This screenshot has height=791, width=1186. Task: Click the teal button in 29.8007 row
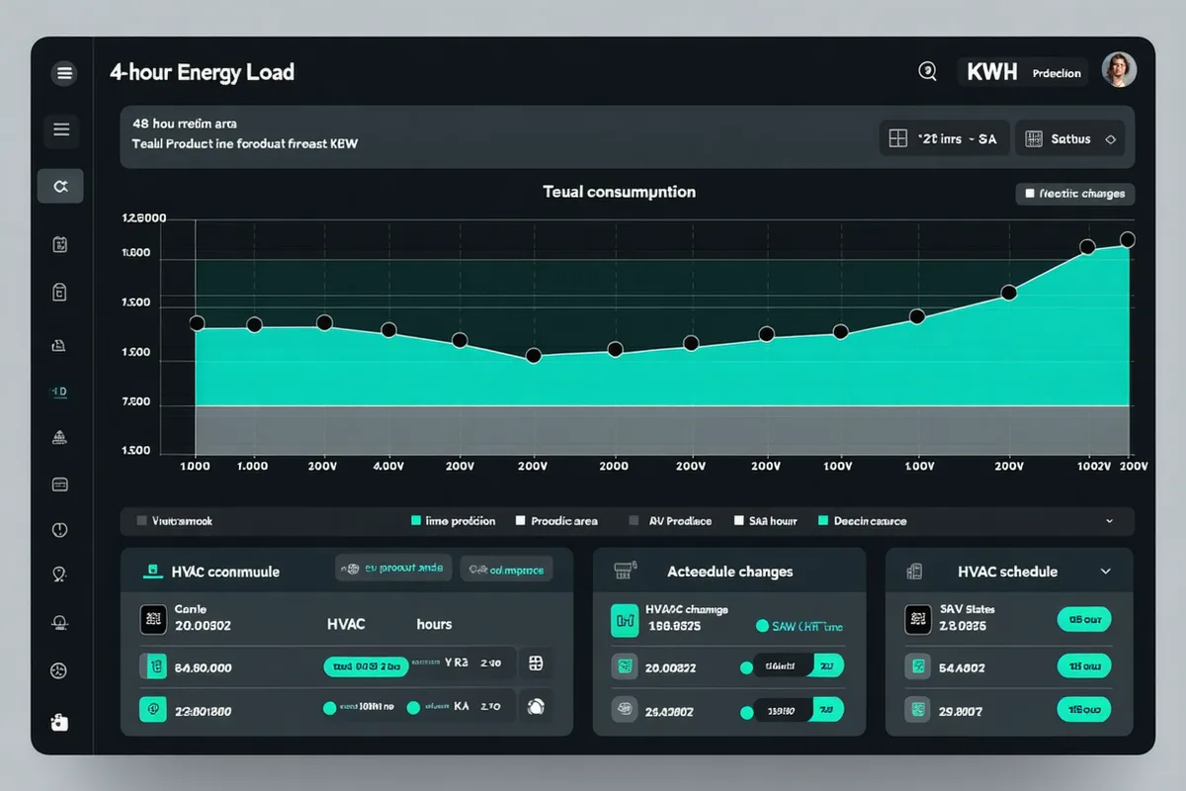pyautogui.click(x=1084, y=709)
